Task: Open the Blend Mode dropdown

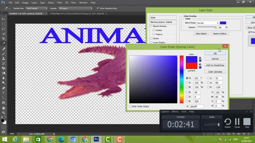Action: coord(208,23)
